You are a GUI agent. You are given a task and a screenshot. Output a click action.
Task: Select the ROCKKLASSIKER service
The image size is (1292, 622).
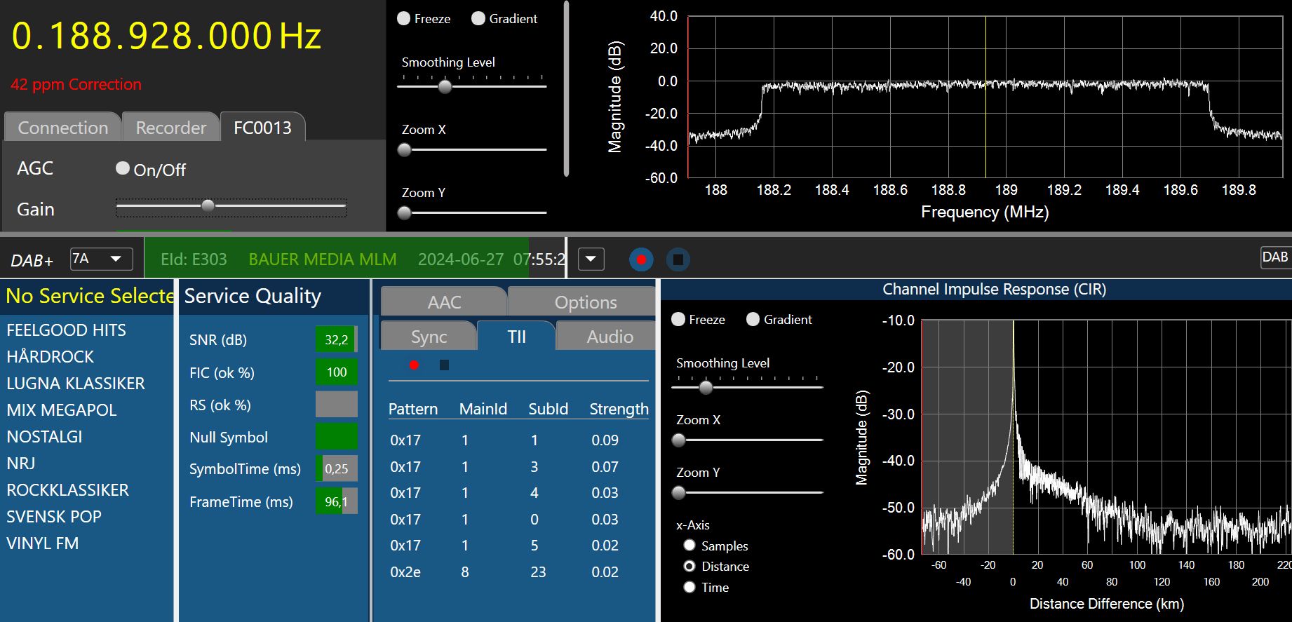(67, 490)
